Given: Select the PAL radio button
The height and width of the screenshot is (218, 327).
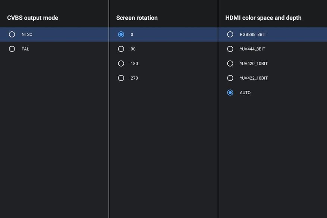Looking at the screenshot, I should tap(12, 49).
